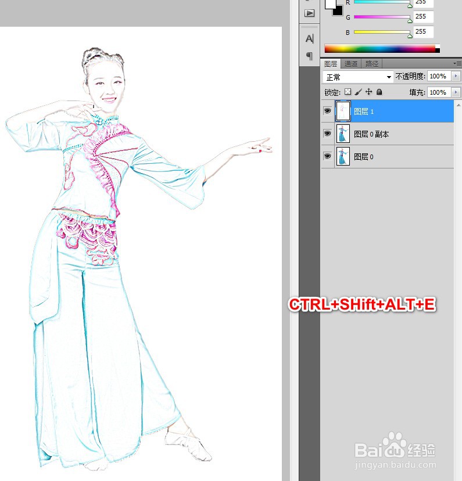This screenshot has height=481, width=462.
Task: Open the 填充 slider arrow
Action: click(x=456, y=92)
